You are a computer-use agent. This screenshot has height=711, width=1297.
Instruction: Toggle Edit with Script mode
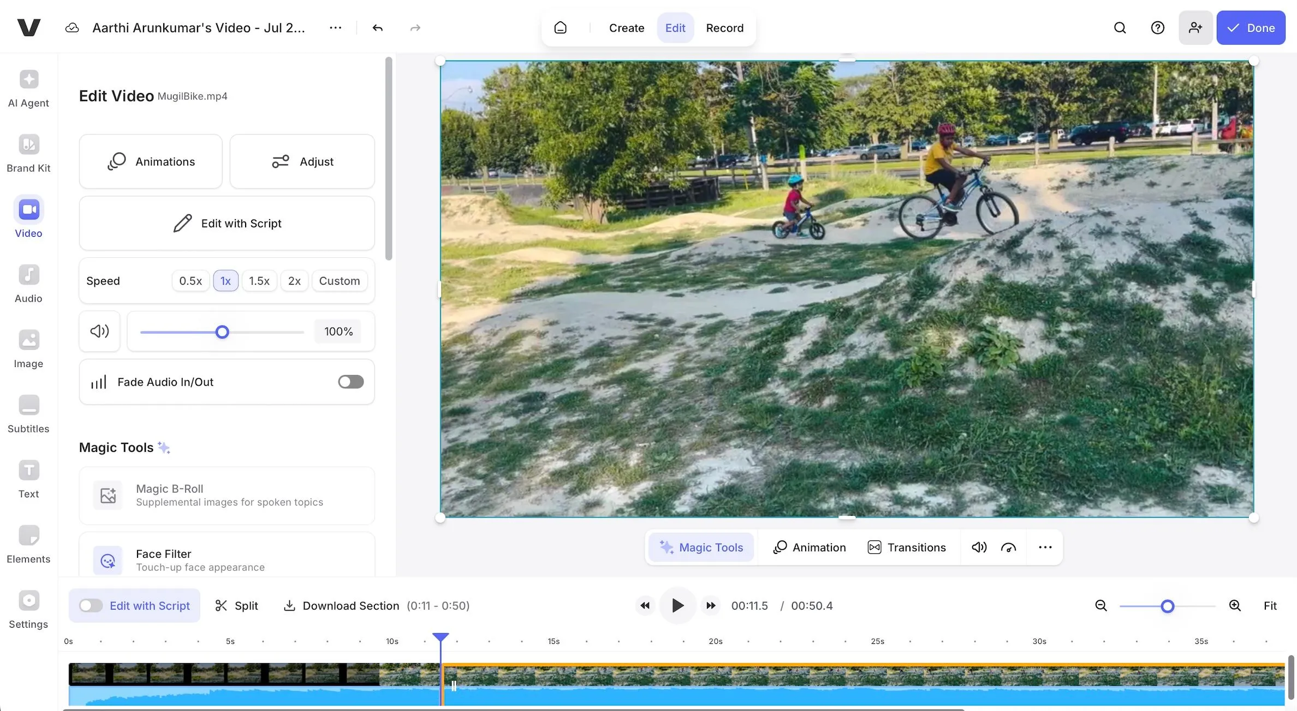coord(90,605)
